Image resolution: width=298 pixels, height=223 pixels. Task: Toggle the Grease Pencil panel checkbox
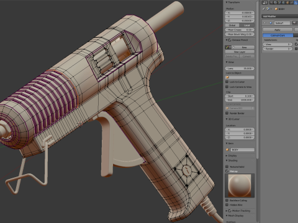[x=230, y=40]
